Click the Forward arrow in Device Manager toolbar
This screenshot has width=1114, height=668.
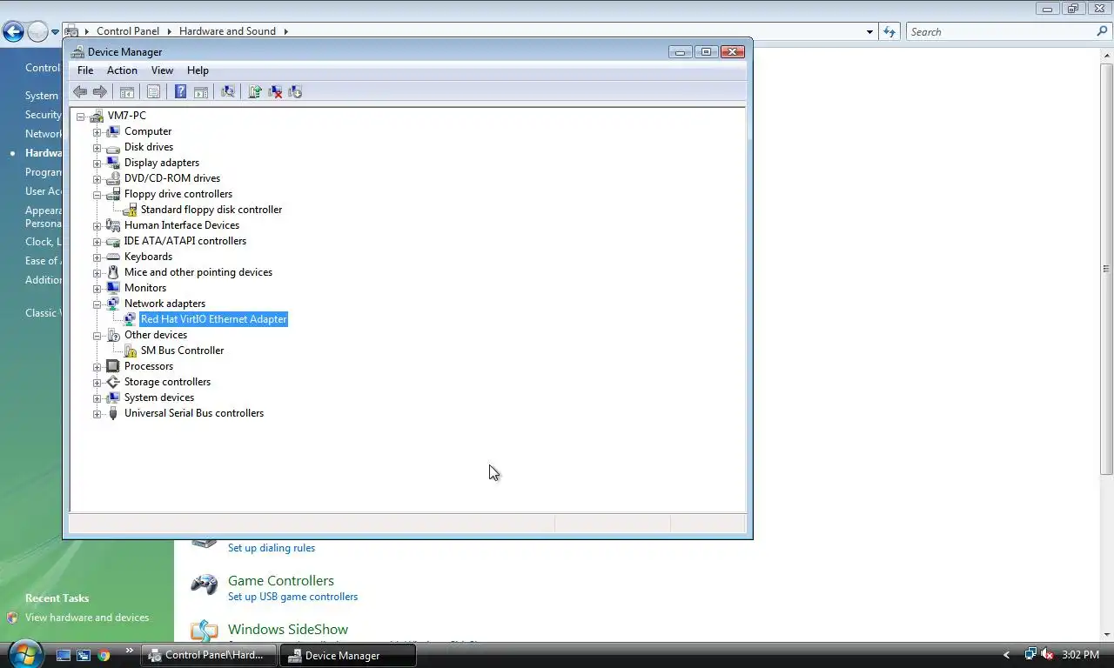(x=100, y=91)
